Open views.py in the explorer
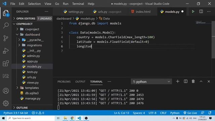Image resolution: width=215 pixels, height=121 pixels. coord(32,82)
